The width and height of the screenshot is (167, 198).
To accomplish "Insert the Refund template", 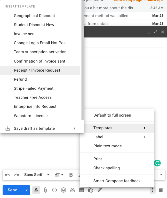I will (40, 79).
